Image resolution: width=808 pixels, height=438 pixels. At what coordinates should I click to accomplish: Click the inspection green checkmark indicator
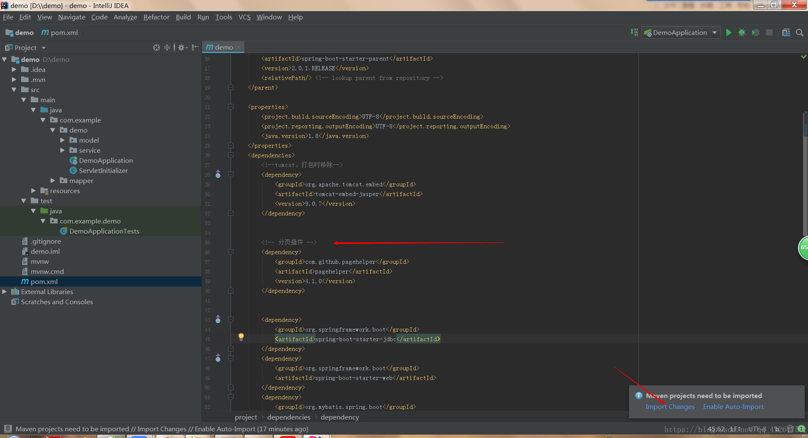point(804,56)
